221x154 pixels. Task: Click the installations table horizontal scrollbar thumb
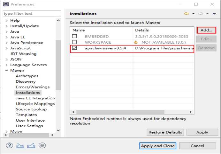120,112
